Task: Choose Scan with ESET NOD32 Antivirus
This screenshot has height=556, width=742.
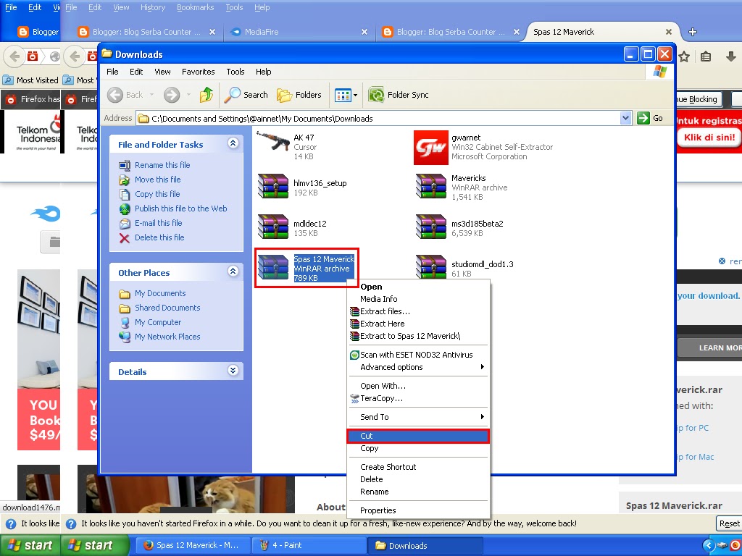Action: pyautogui.click(x=418, y=355)
